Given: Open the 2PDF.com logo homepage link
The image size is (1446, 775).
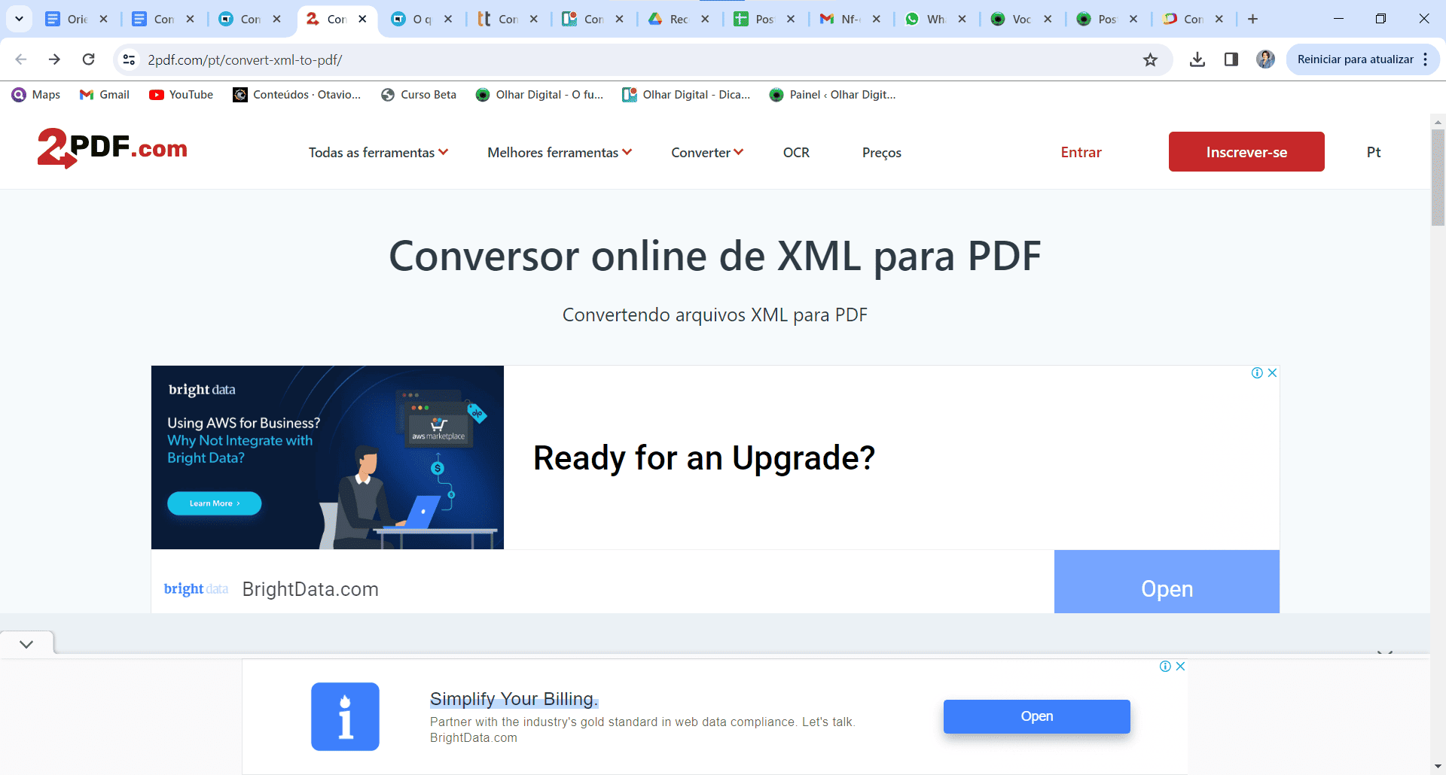Looking at the screenshot, I should (x=111, y=149).
